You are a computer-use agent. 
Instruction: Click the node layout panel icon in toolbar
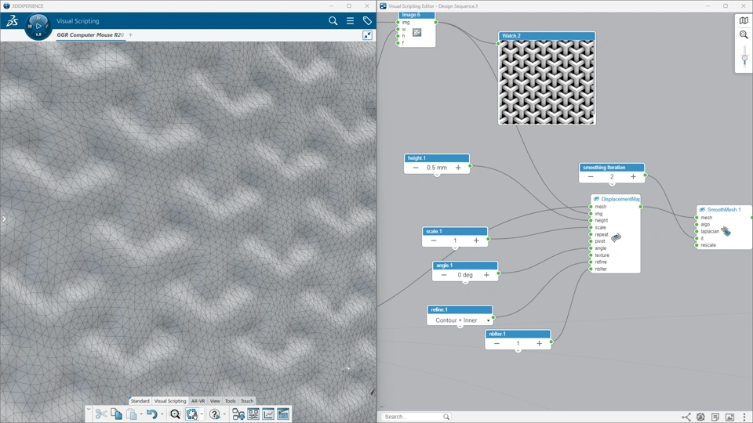253,414
